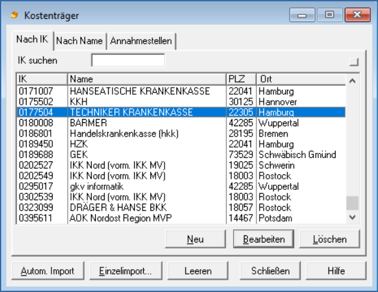
Task: Create a new entry with Neu
Action: click(x=195, y=239)
